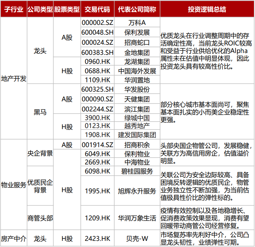Viewport: 255px width, 247px height.
Task: Click the summary beginning 头部央国企物管公司
Action: pyautogui.click(x=207, y=153)
